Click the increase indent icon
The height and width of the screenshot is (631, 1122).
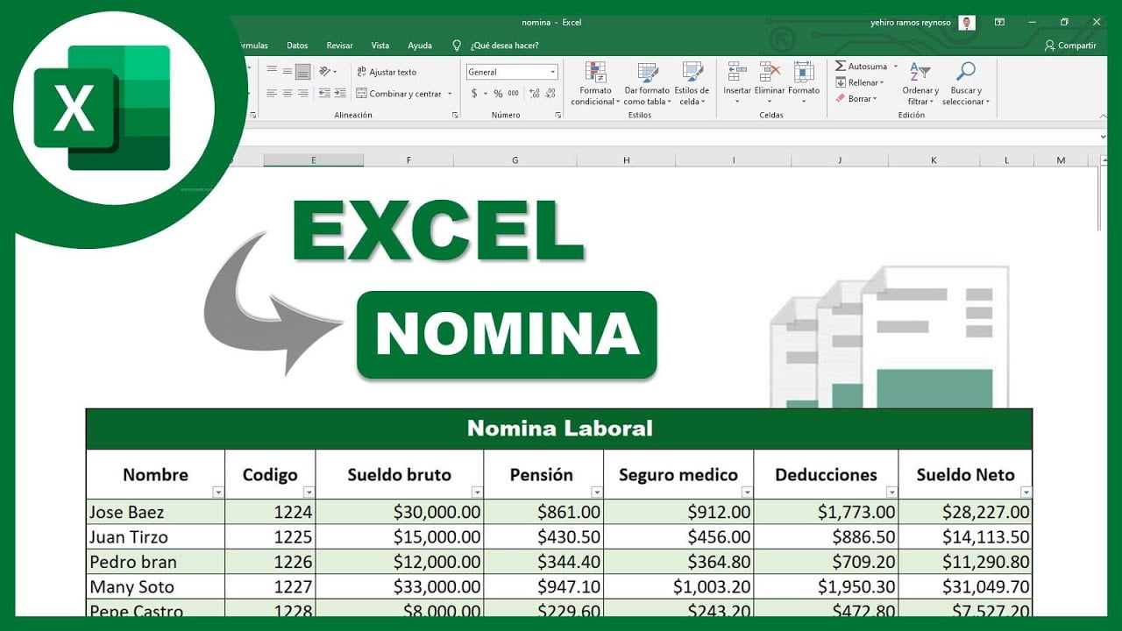(339, 93)
